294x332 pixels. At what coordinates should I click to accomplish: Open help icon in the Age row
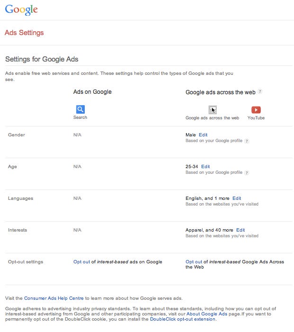pos(247,173)
